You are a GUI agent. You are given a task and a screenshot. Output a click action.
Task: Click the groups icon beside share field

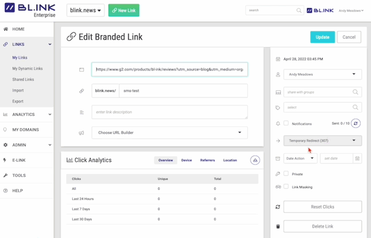pyautogui.click(x=278, y=92)
